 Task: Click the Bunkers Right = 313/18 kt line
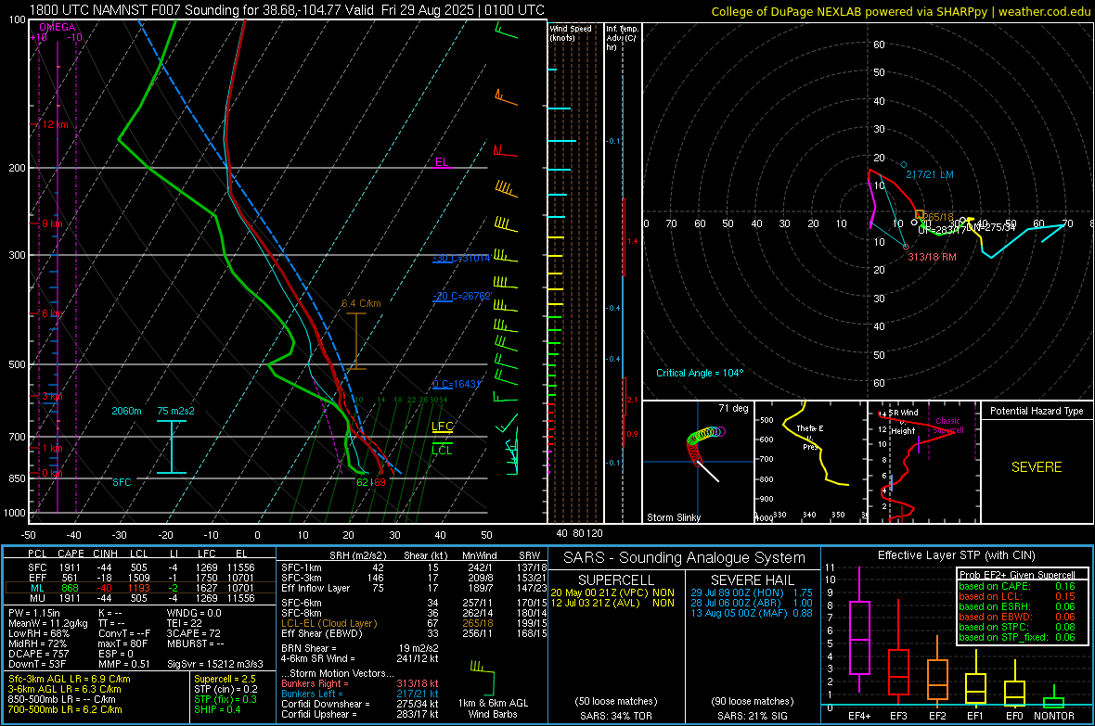[x=360, y=684]
